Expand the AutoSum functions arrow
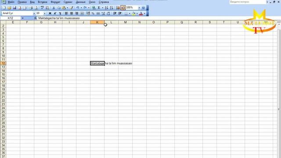The height and width of the screenshot is (158, 281). click(102, 8)
